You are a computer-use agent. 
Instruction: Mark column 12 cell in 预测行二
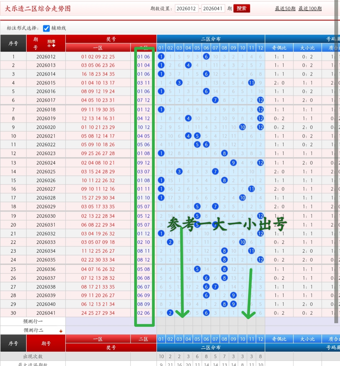tap(260, 330)
